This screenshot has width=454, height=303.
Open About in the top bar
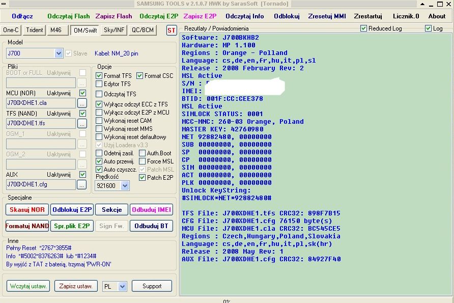(x=437, y=16)
